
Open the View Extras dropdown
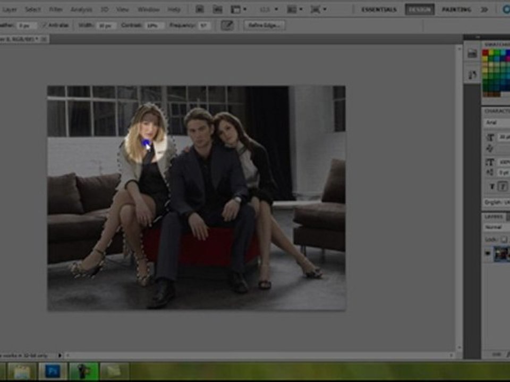239,10
